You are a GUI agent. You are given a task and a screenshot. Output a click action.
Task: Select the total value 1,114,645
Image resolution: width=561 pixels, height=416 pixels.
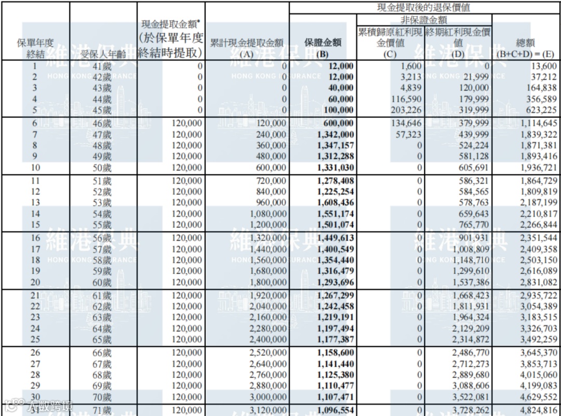[539, 123]
